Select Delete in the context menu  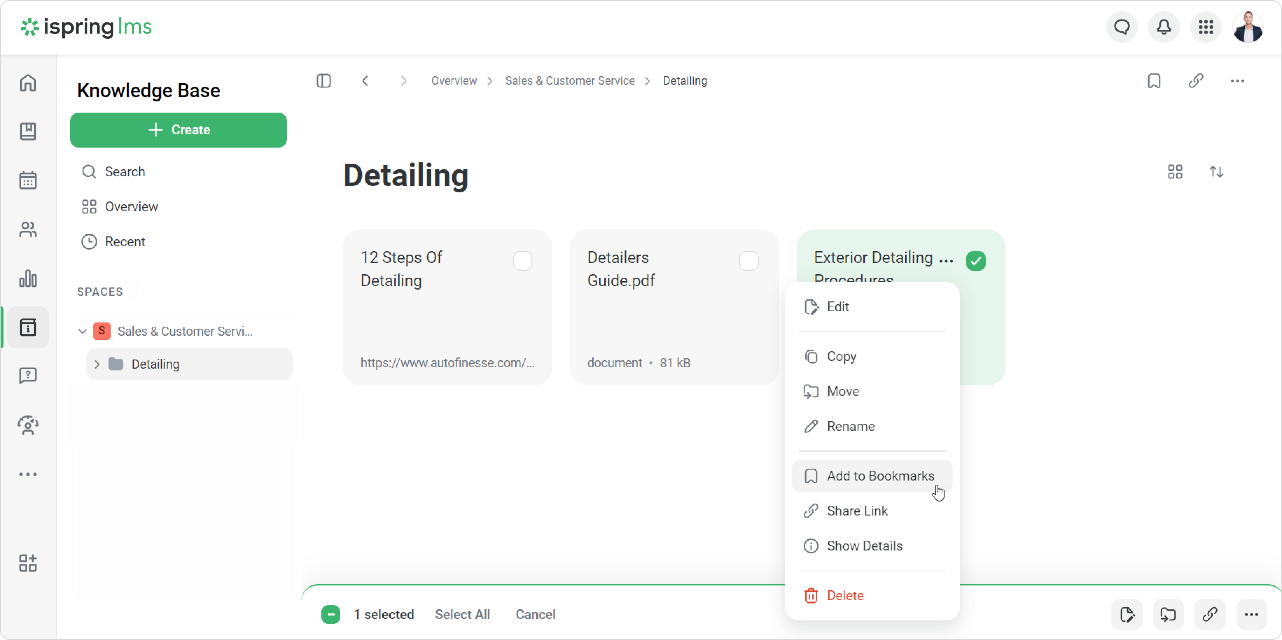[x=844, y=595]
